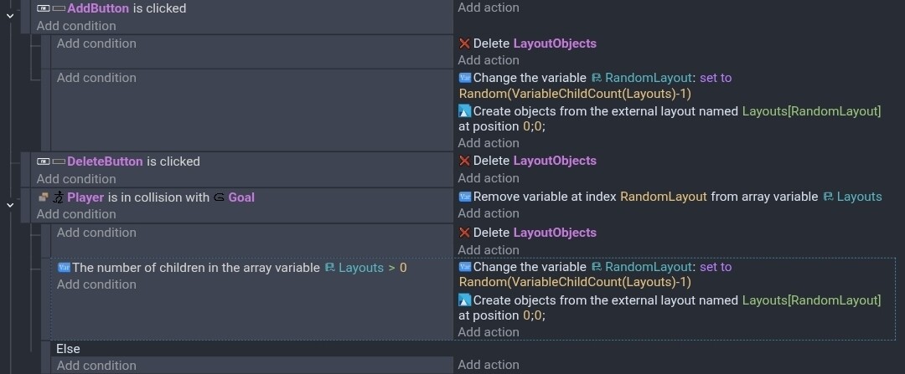Collapse the Player collision event
Screen dimensions: 905x374
click(10, 203)
